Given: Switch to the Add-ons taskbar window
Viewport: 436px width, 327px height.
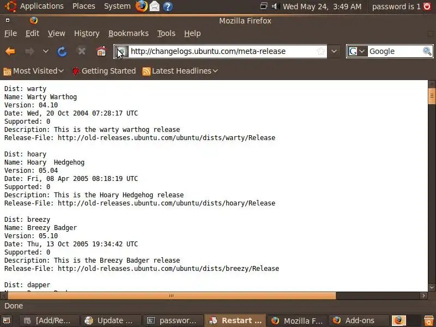Looking at the screenshot, I should [359, 320].
